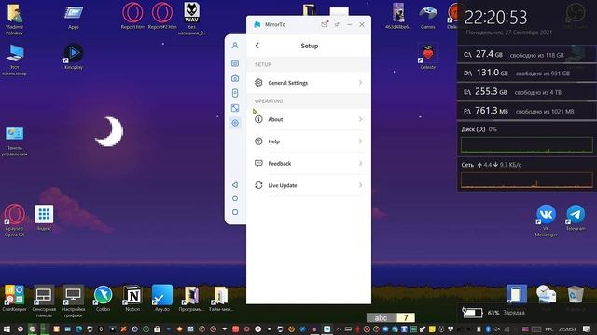The height and width of the screenshot is (335, 597).
Task: Tap the Android home circle in MirrorTo sidebar
Action: point(235,198)
